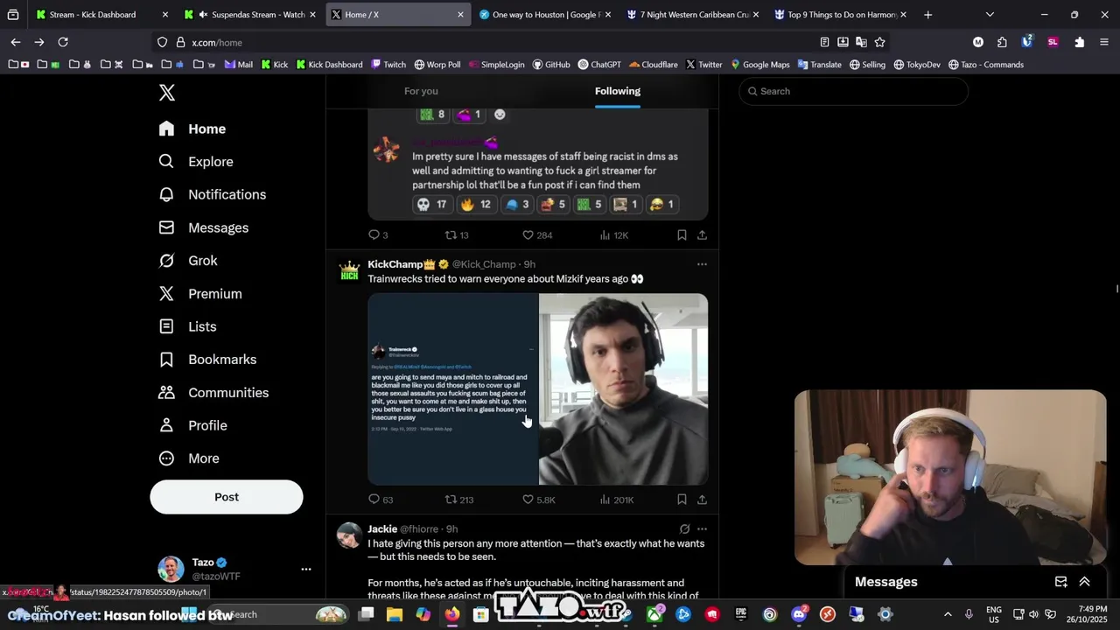
Task: Open Kick Dashboard bookmark
Action: (x=329, y=65)
